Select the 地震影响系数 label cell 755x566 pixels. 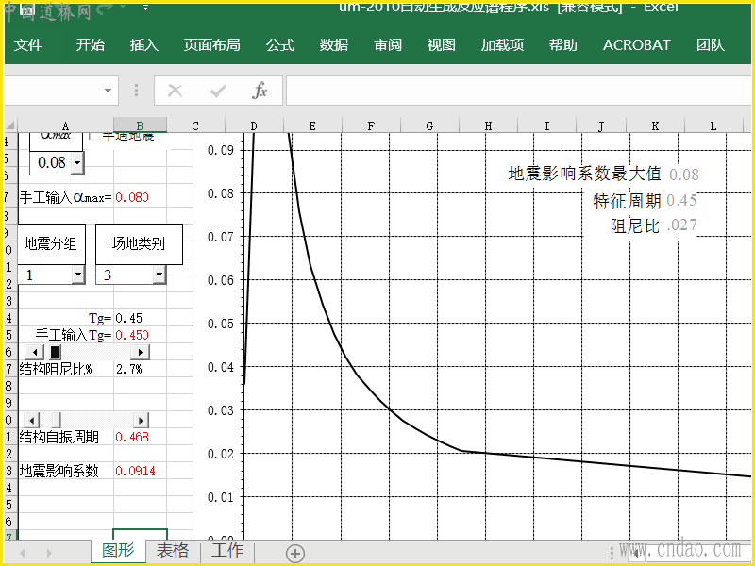65,471
